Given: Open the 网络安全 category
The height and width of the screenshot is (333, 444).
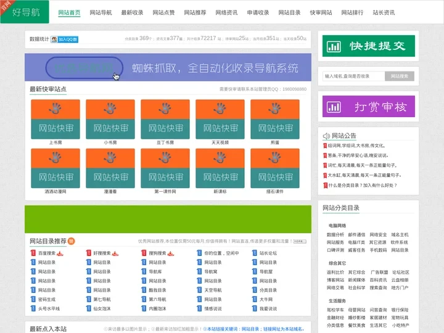Looking at the screenshot, I should pos(378,235).
